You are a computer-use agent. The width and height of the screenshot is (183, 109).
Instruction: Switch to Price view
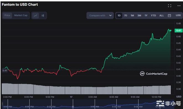[x=7, y=15]
